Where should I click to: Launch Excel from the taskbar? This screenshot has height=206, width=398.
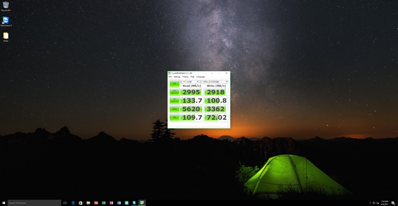pyautogui.click(x=103, y=203)
